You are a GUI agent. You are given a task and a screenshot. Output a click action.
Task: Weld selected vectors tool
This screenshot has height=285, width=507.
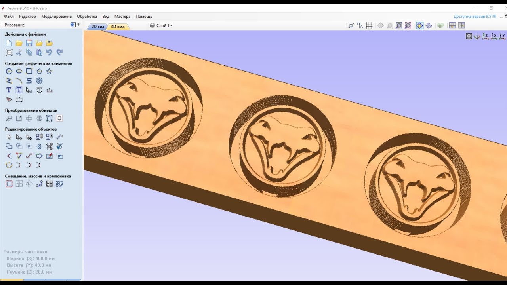coord(9,146)
